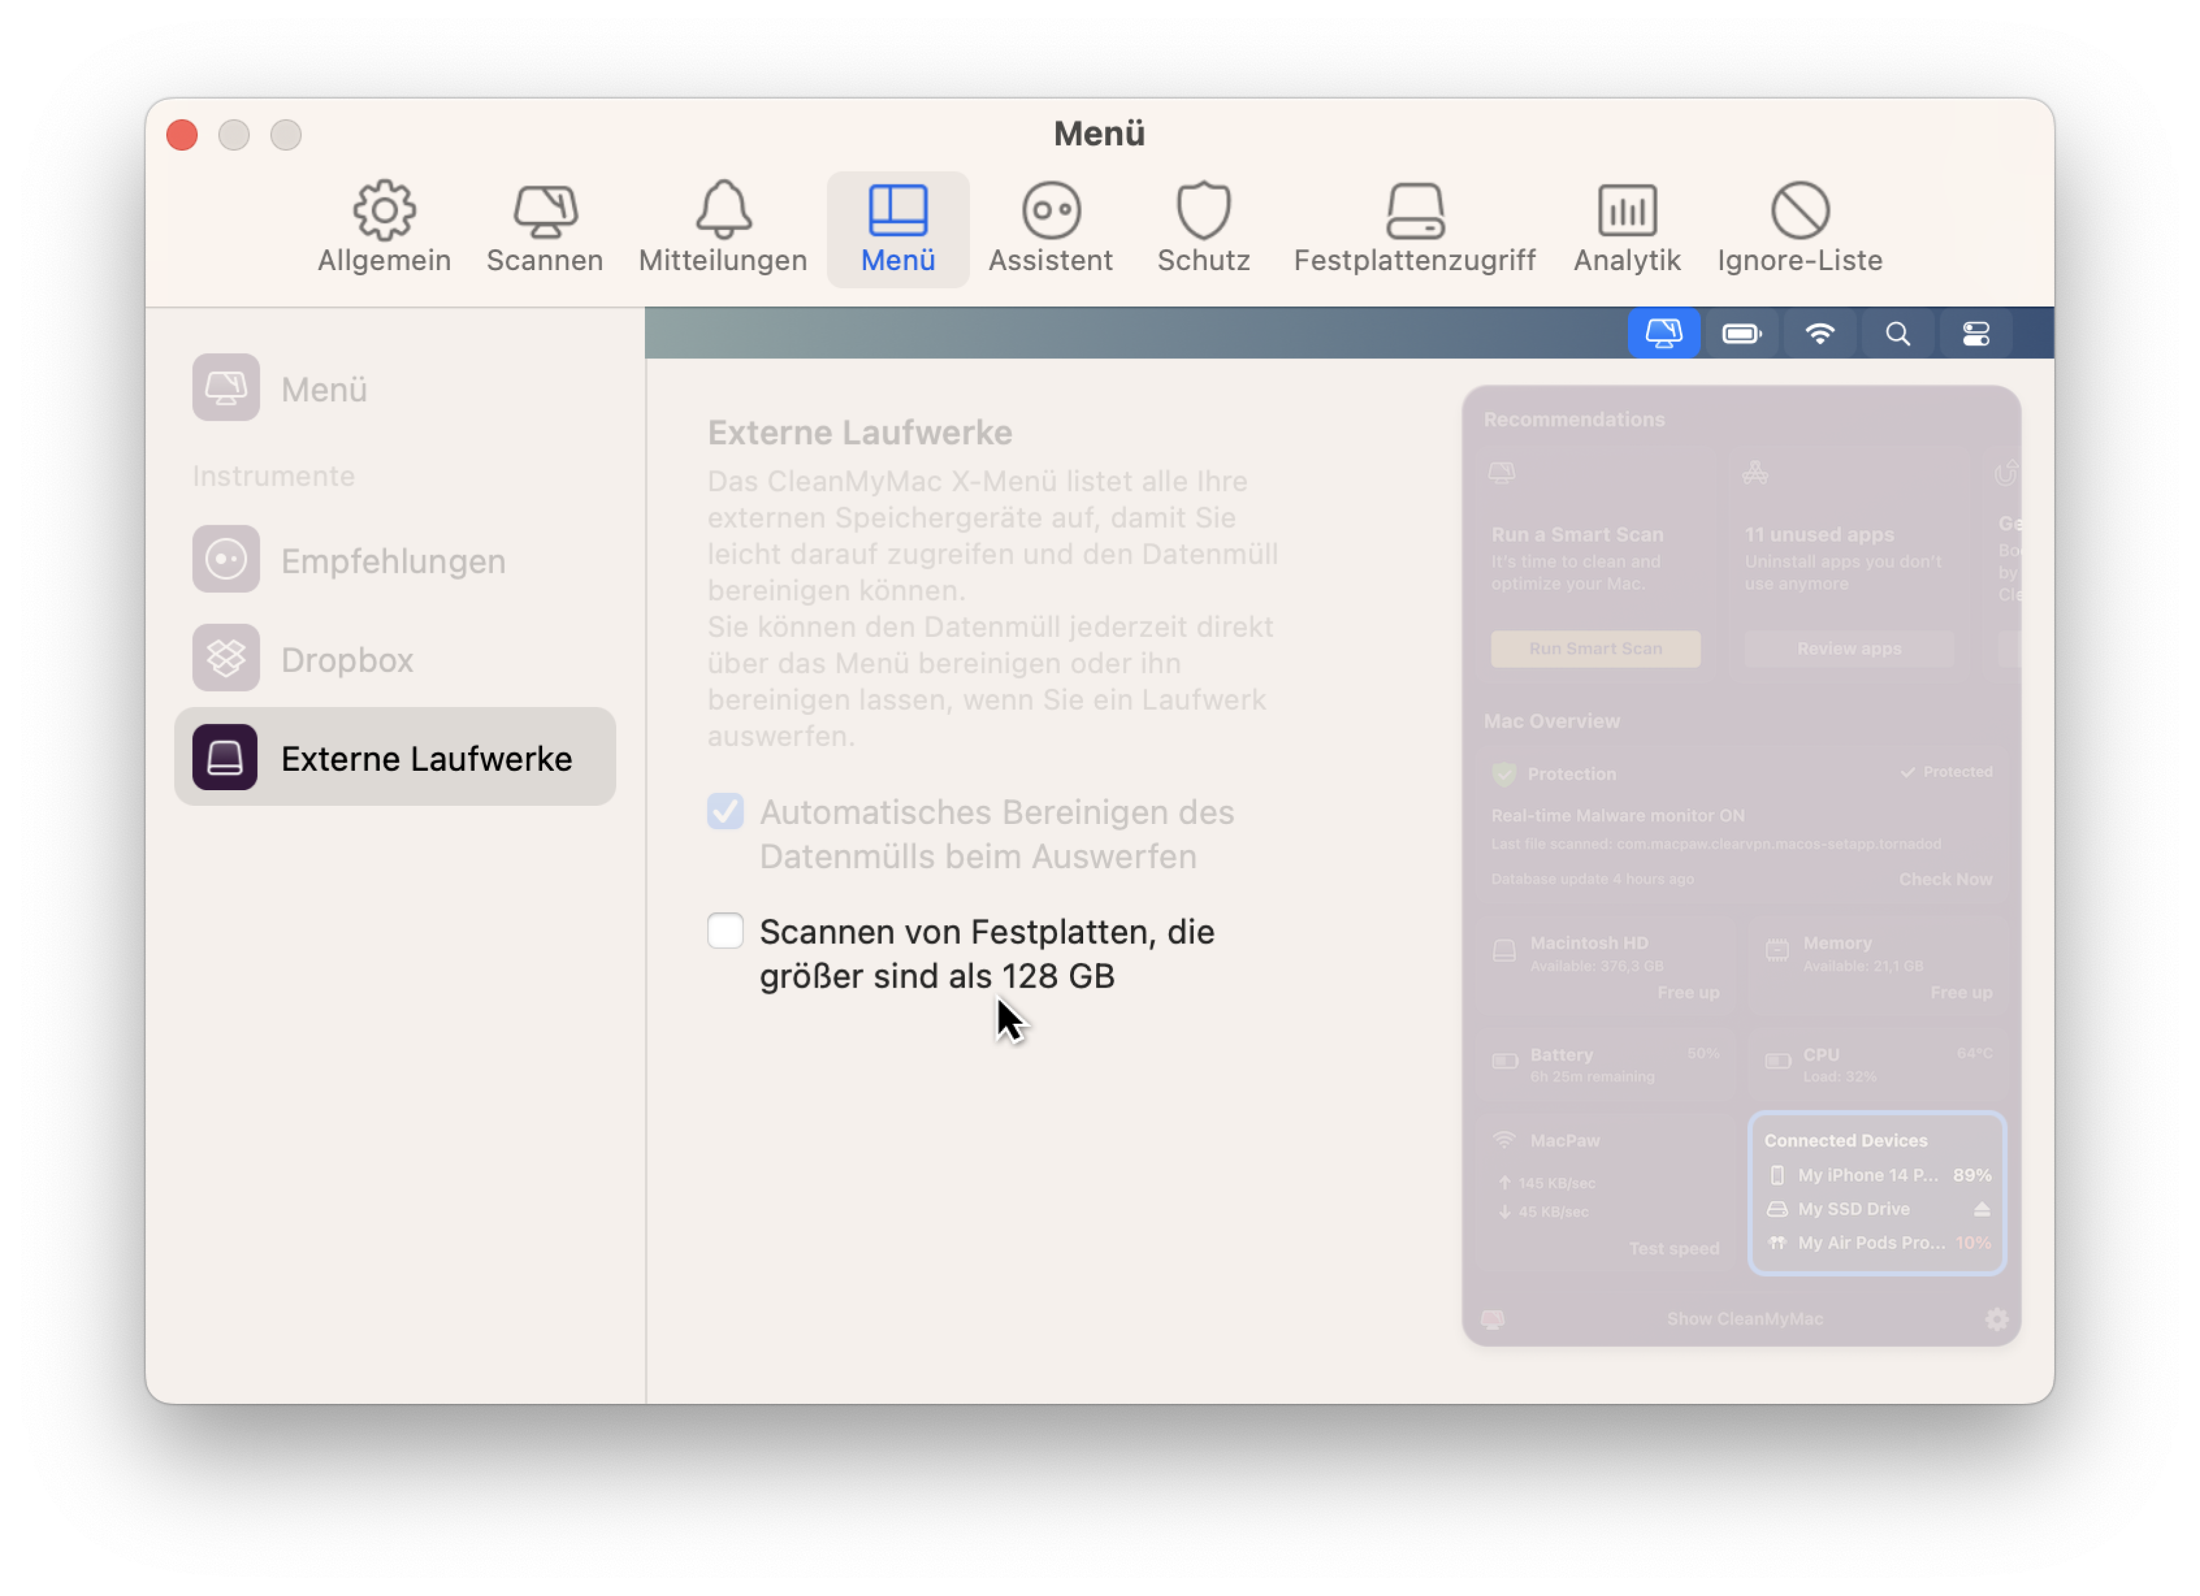Close the preferences window
The image size is (2200, 1596).
pos(182,135)
